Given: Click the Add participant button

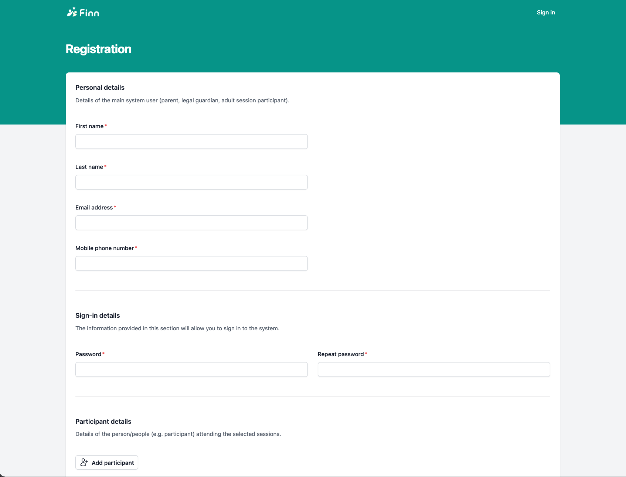Looking at the screenshot, I should 107,463.
